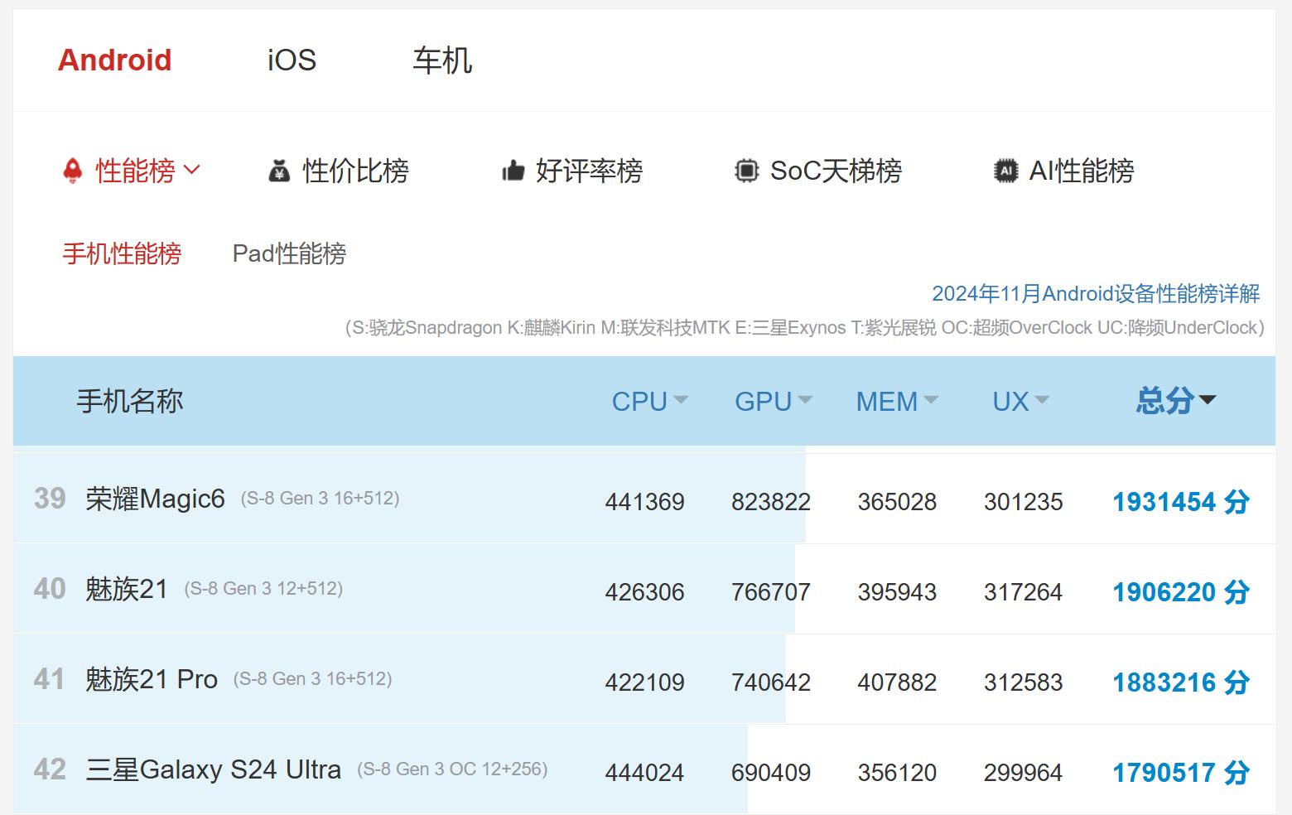Click total score 1883216 分
The image size is (1292, 815).
click(x=1181, y=682)
